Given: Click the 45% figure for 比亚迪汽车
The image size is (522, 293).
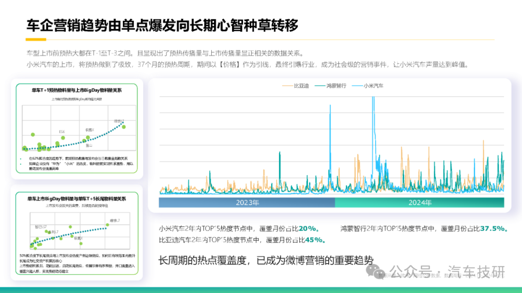Looking at the screenshot, I should click(315, 240).
